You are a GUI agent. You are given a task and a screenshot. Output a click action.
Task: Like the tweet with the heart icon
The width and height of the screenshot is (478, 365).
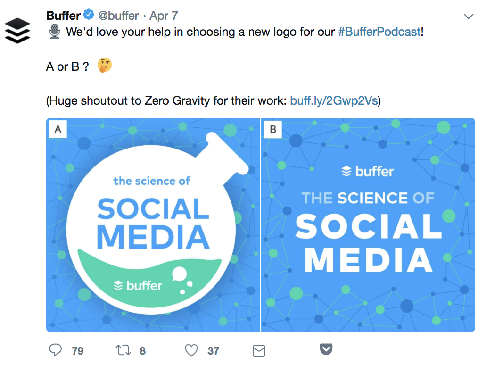pos(191,350)
